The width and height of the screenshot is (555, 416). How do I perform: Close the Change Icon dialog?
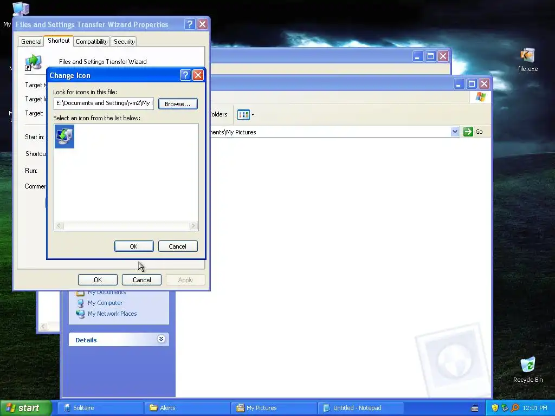[198, 75]
